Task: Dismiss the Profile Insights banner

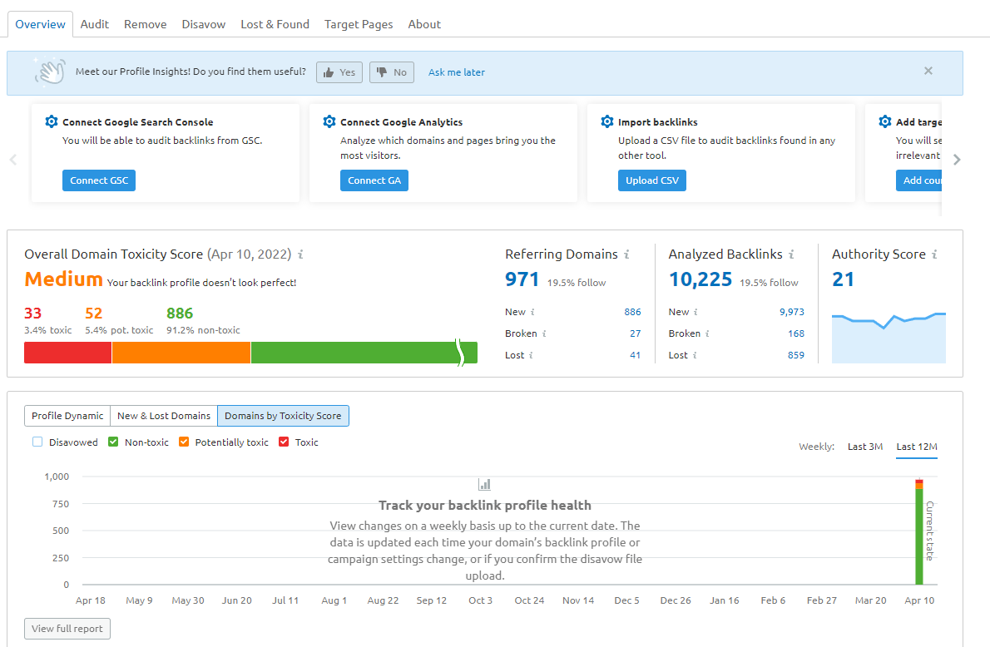Action: click(x=928, y=71)
